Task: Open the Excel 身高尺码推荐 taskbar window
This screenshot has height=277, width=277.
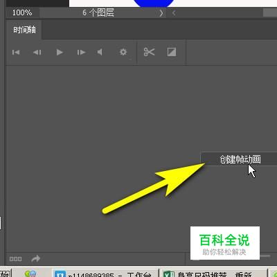Action: [x=214, y=274]
